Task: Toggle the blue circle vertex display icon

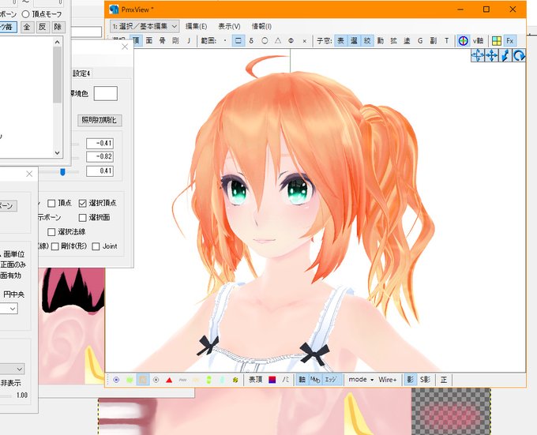Action: coord(116,380)
